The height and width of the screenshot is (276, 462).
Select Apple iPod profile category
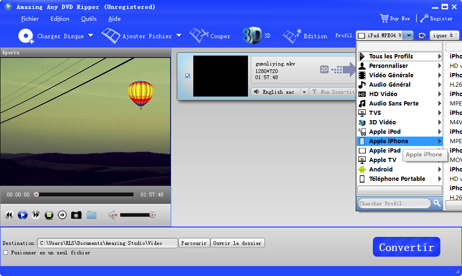[x=400, y=131]
